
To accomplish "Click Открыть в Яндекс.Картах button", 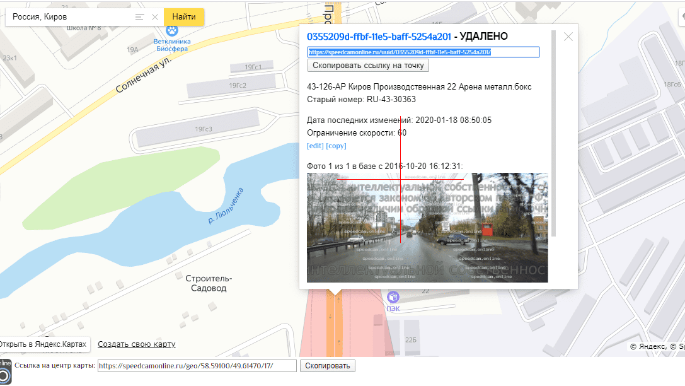I will (44, 344).
